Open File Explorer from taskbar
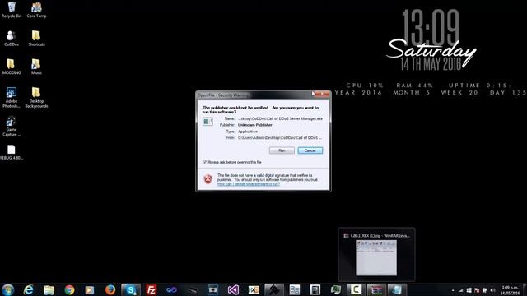This screenshot has width=527, height=296. [x=49, y=289]
